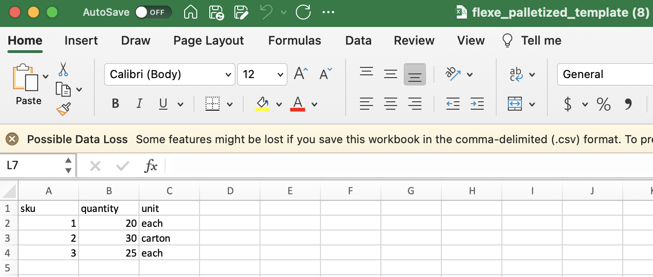This screenshot has height=277, width=653.
Task: Open the Formulas tab
Action: point(295,41)
